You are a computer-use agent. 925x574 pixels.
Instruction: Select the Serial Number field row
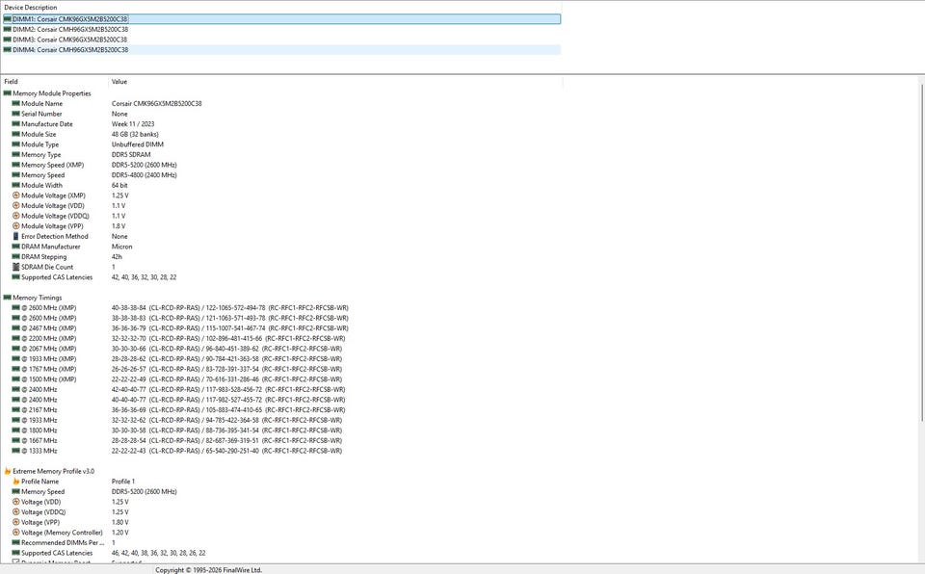[x=282, y=114]
